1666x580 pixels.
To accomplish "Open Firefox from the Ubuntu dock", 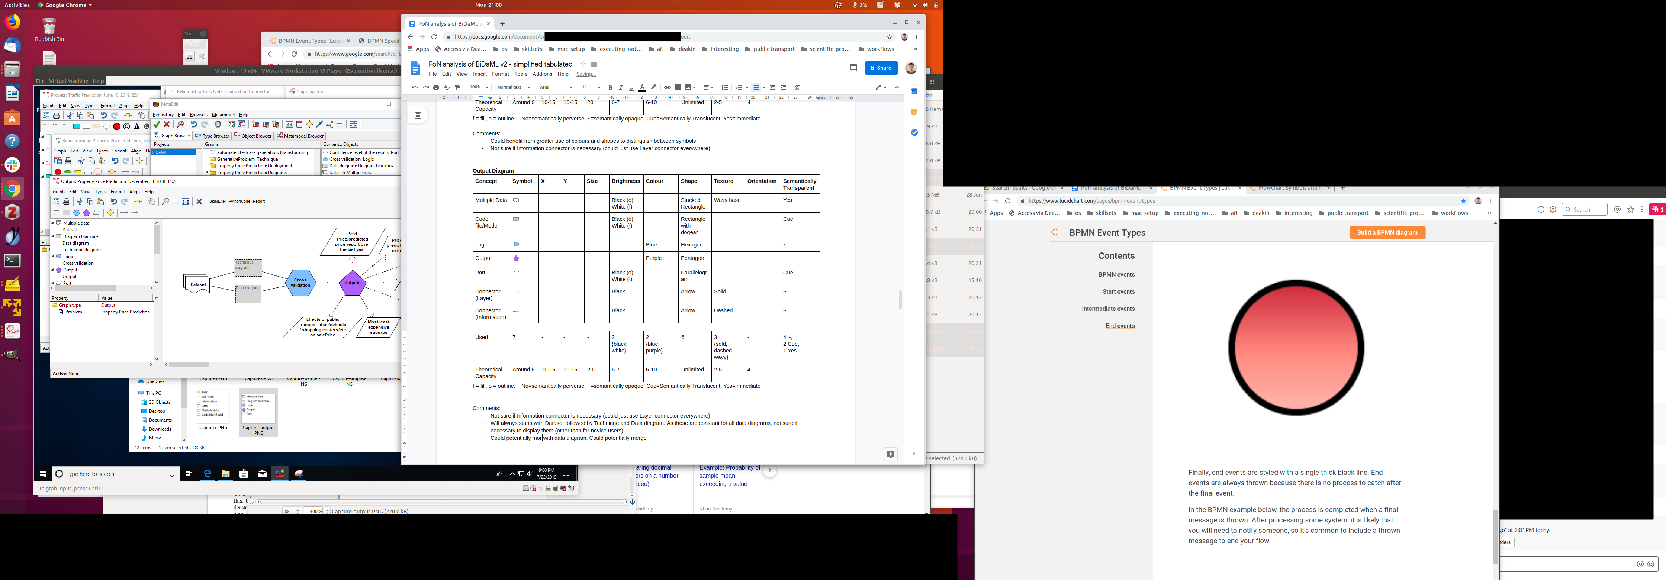I will tap(12, 22).
